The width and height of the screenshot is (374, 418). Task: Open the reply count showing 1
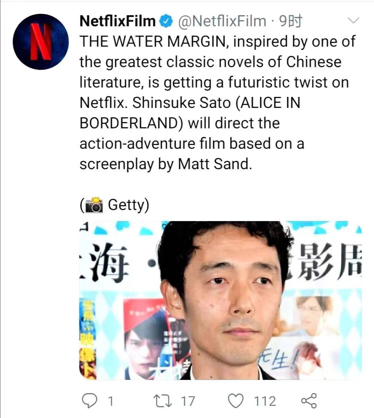click(111, 401)
